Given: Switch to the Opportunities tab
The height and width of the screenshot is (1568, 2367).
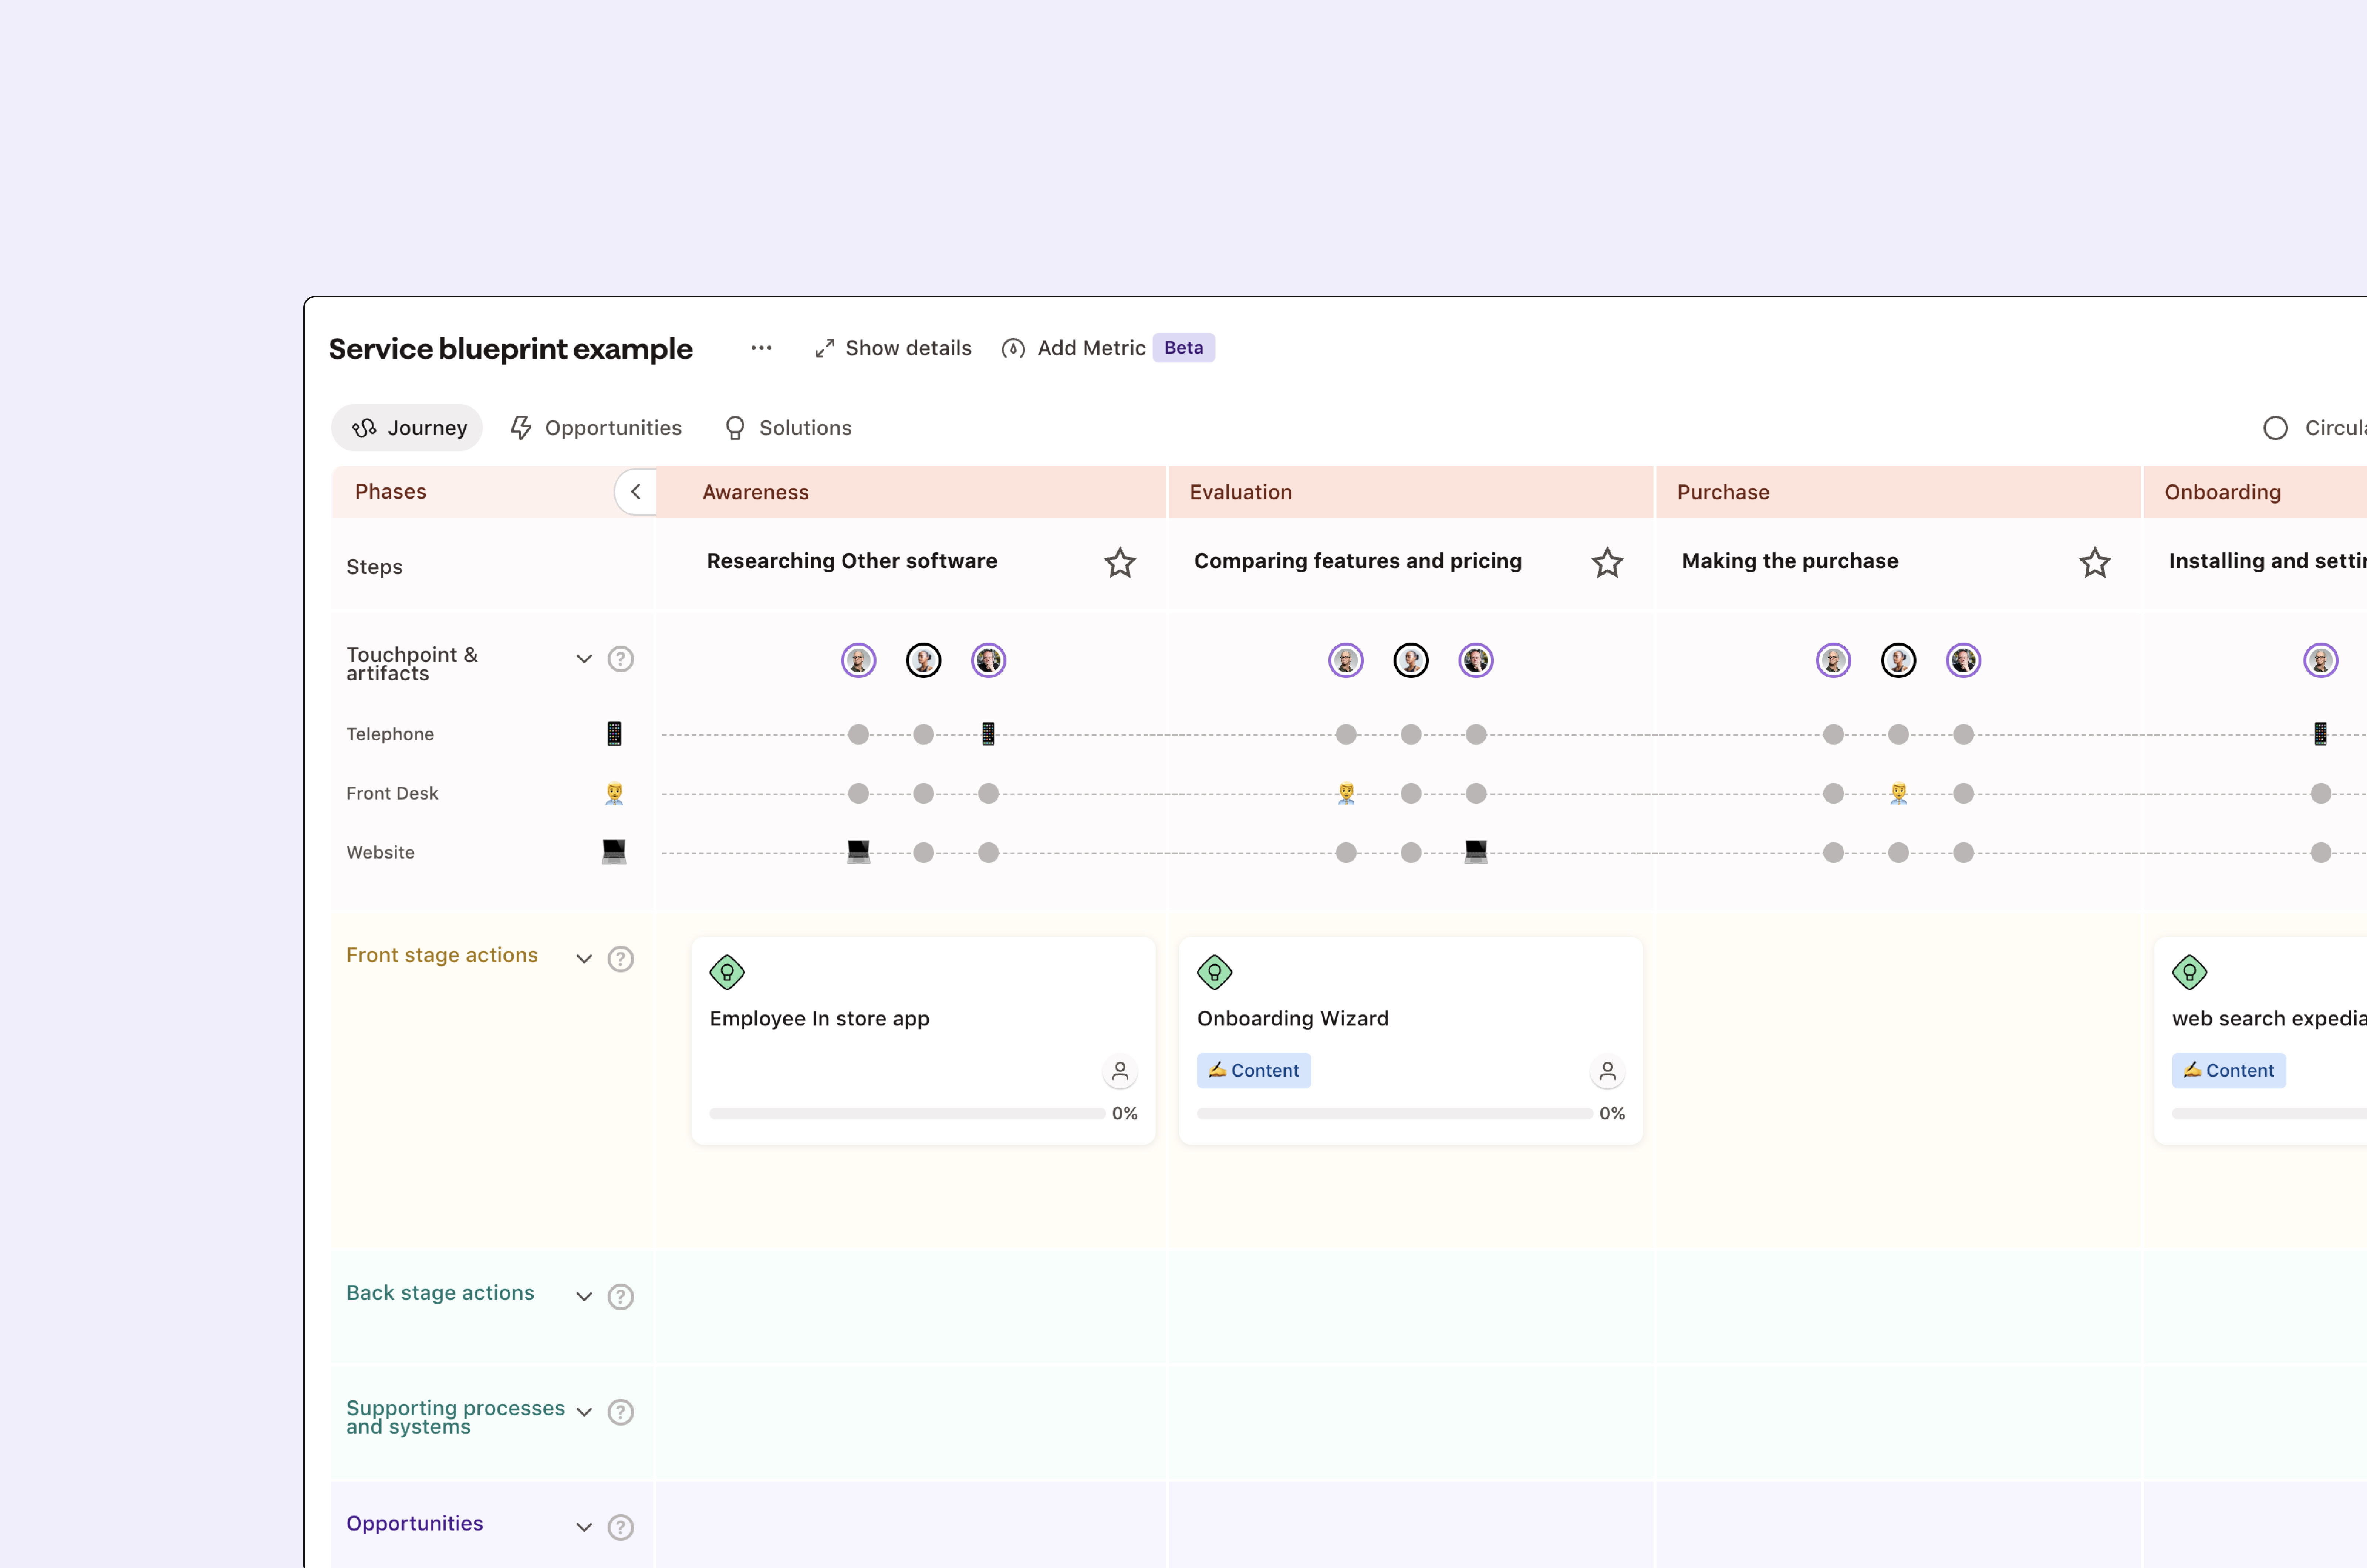Looking at the screenshot, I should 596,428.
